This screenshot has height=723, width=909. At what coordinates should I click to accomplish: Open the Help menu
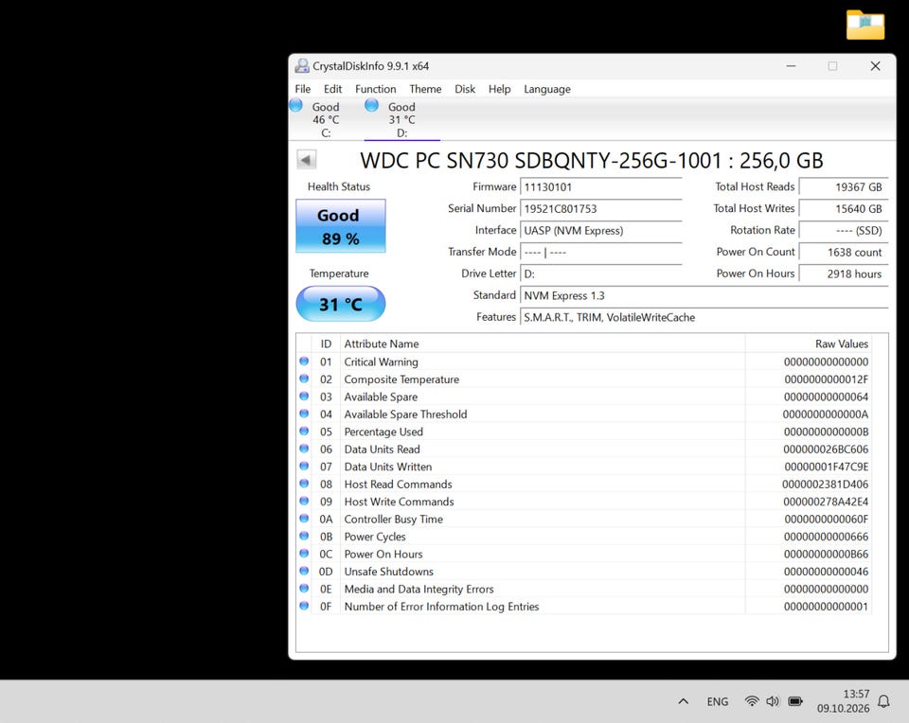499,89
